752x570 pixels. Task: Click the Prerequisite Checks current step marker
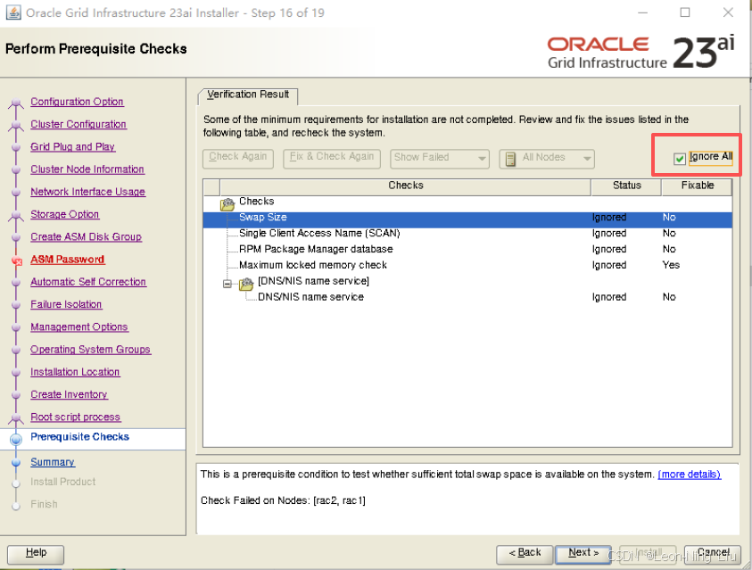point(16,439)
